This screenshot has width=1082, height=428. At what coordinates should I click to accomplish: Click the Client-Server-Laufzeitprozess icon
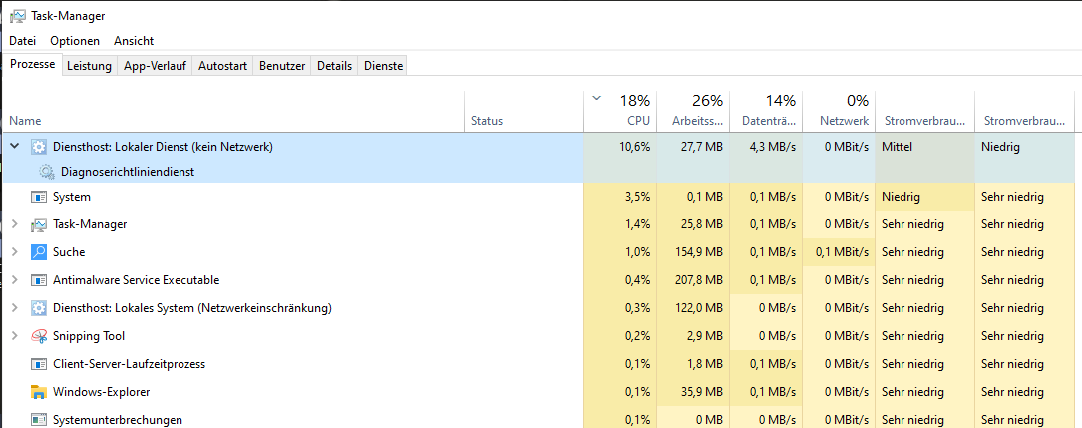tap(39, 364)
